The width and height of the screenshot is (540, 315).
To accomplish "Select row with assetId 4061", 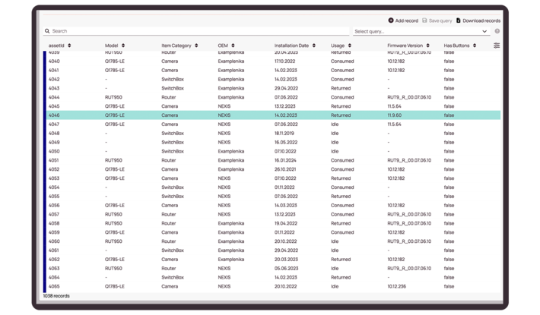I will click(274, 250).
